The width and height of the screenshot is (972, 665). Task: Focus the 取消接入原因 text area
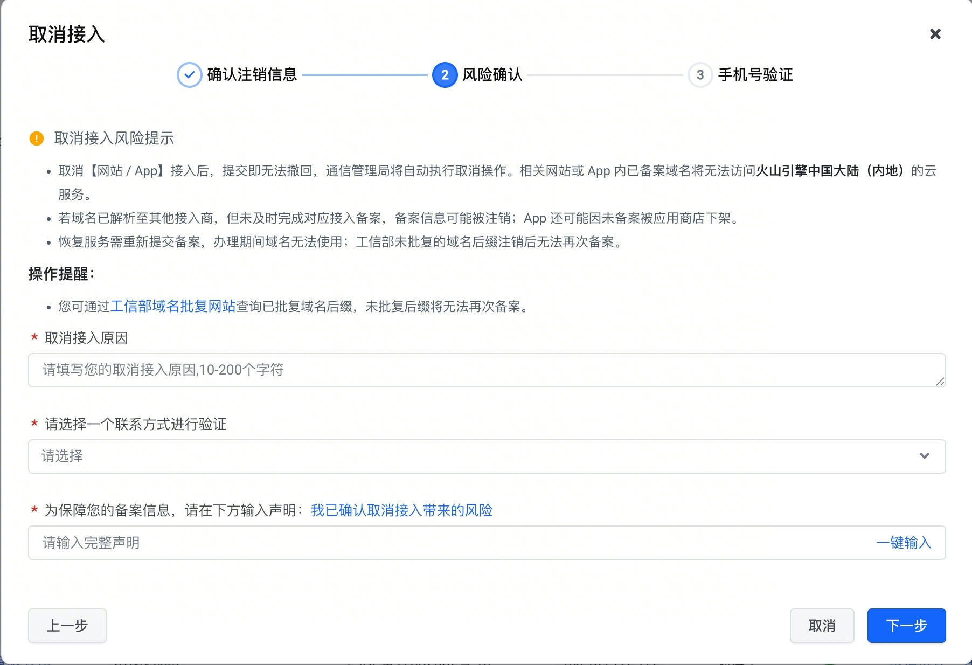click(487, 370)
